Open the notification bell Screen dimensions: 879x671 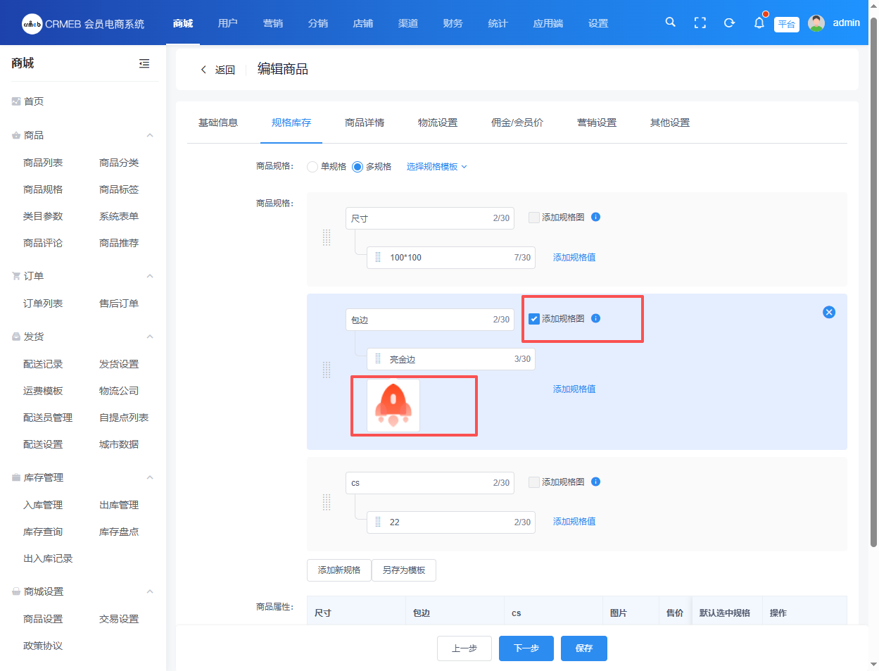[x=759, y=23]
